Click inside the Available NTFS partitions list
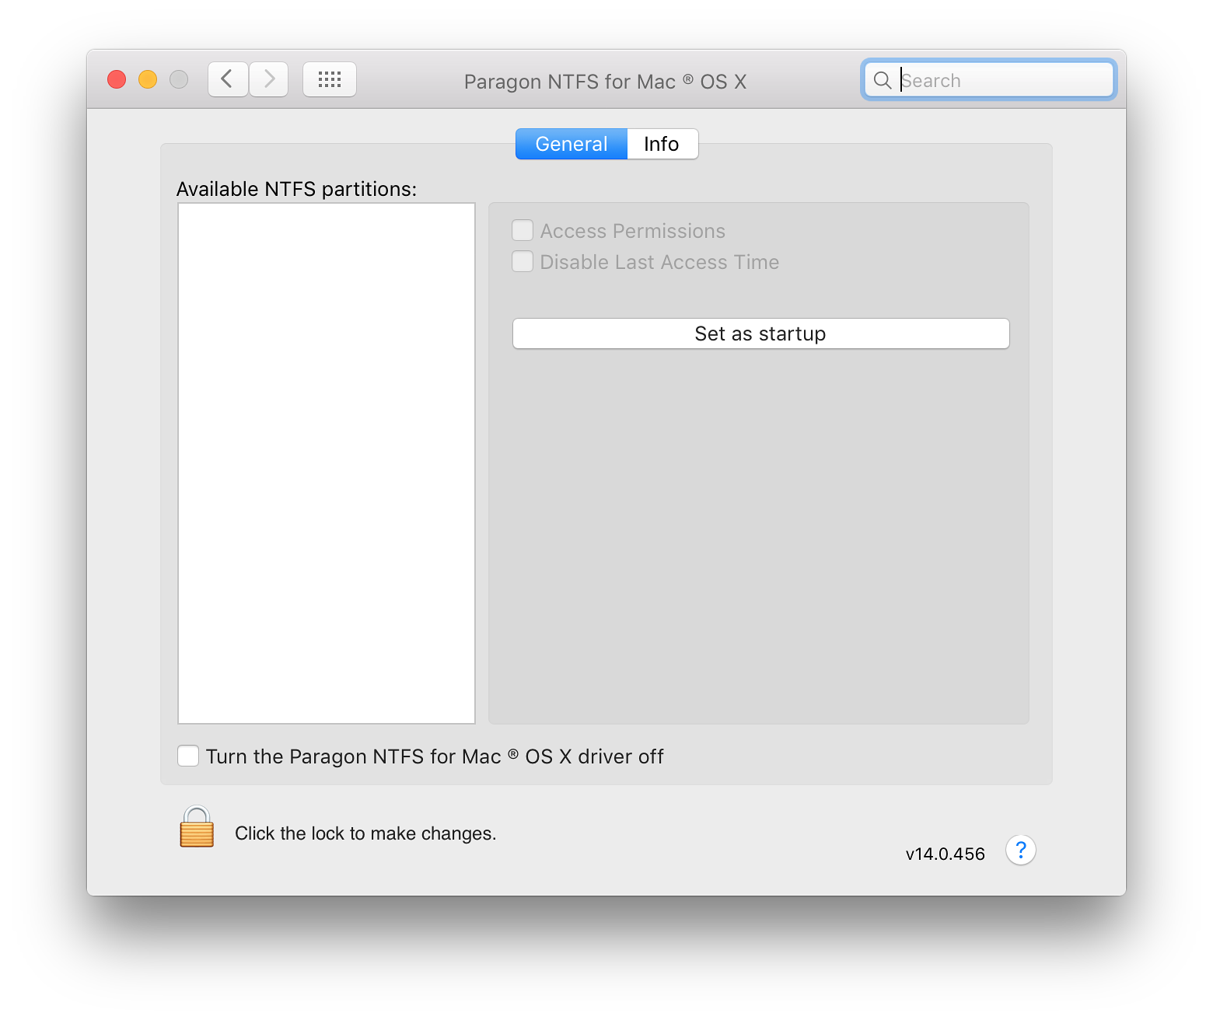This screenshot has width=1213, height=1020. 327,463
